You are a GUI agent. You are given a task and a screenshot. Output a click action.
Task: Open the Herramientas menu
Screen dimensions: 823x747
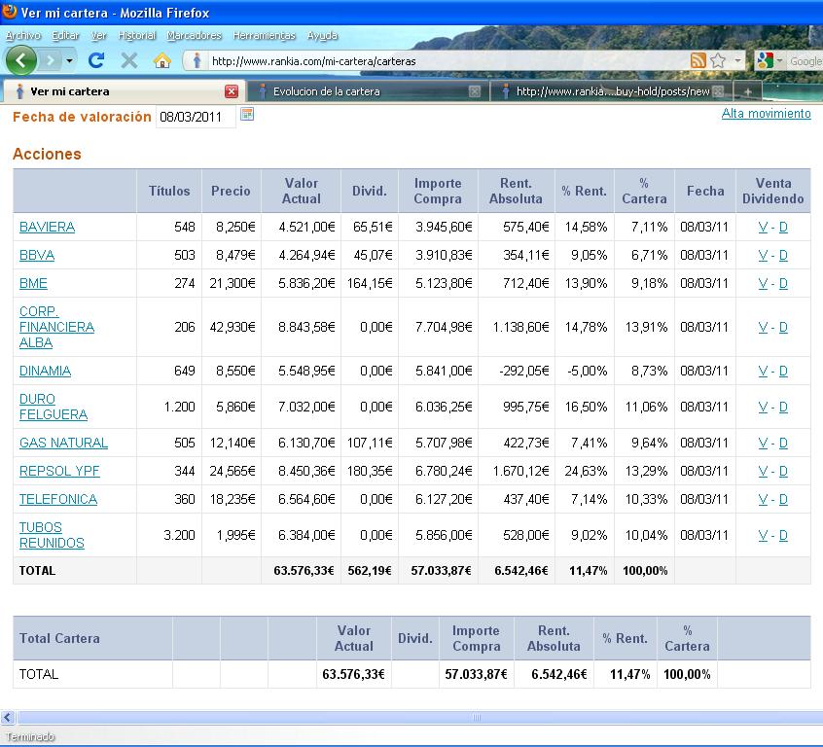point(264,35)
